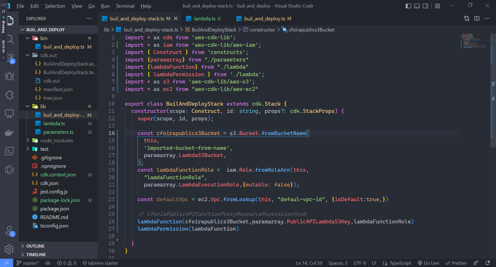Open Accounts icon with 1 badge

click(10, 231)
